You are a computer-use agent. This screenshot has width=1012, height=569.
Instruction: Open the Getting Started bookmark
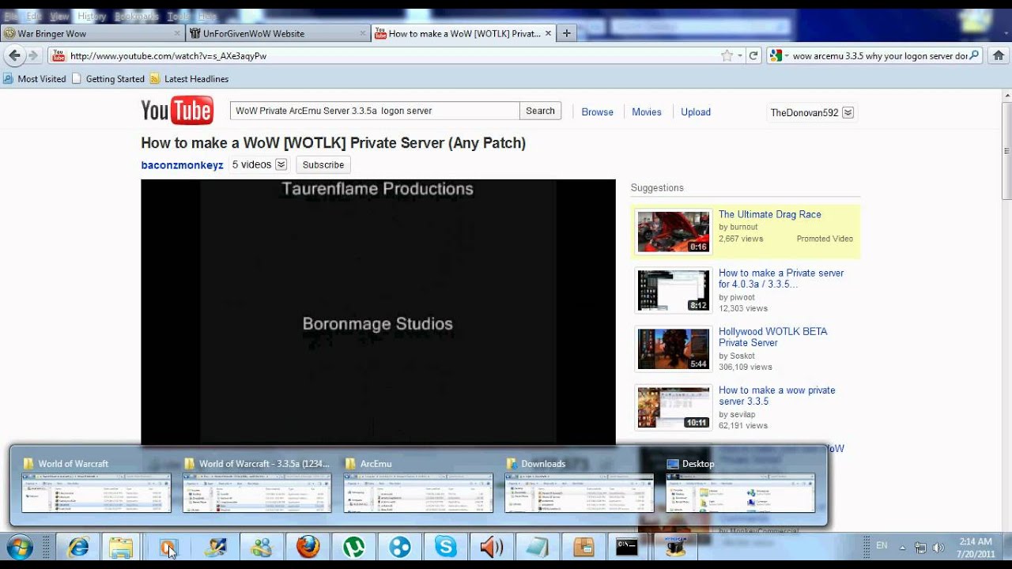[x=108, y=79]
